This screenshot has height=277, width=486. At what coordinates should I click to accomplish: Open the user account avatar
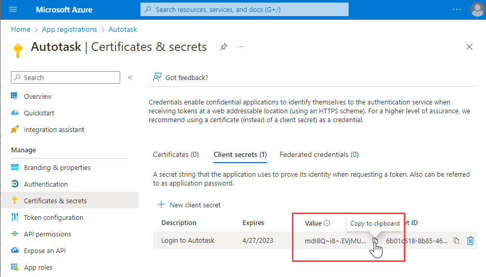(x=477, y=9)
